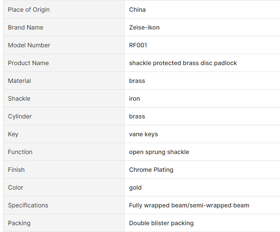Click the Place of Origin label

pyautogui.click(x=29, y=9)
